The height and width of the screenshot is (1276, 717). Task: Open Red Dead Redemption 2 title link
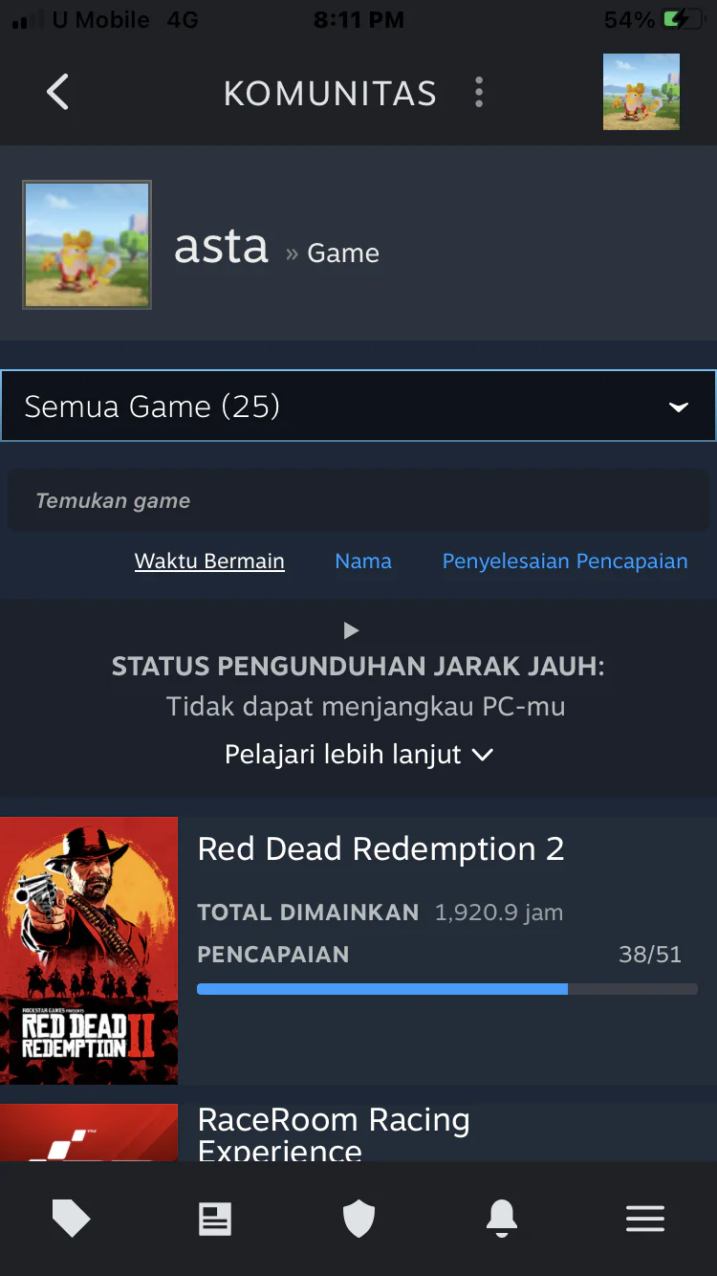click(x=380, y=848)
